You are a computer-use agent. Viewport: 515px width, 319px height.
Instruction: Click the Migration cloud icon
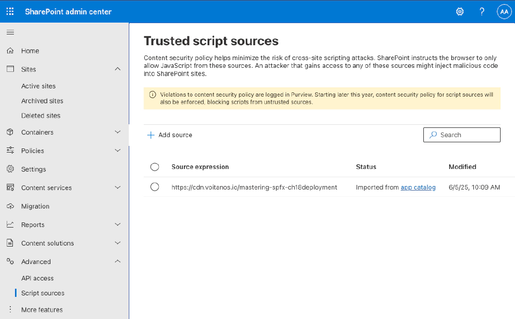point(10,206)
